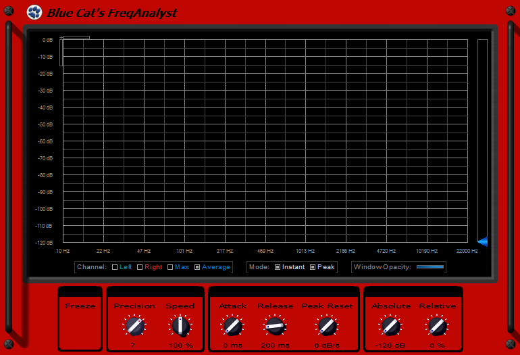Image resolution: width=520 pixels, height=355 pixels.
Task: Click the Channel label
Action: [x=92, y=267]
